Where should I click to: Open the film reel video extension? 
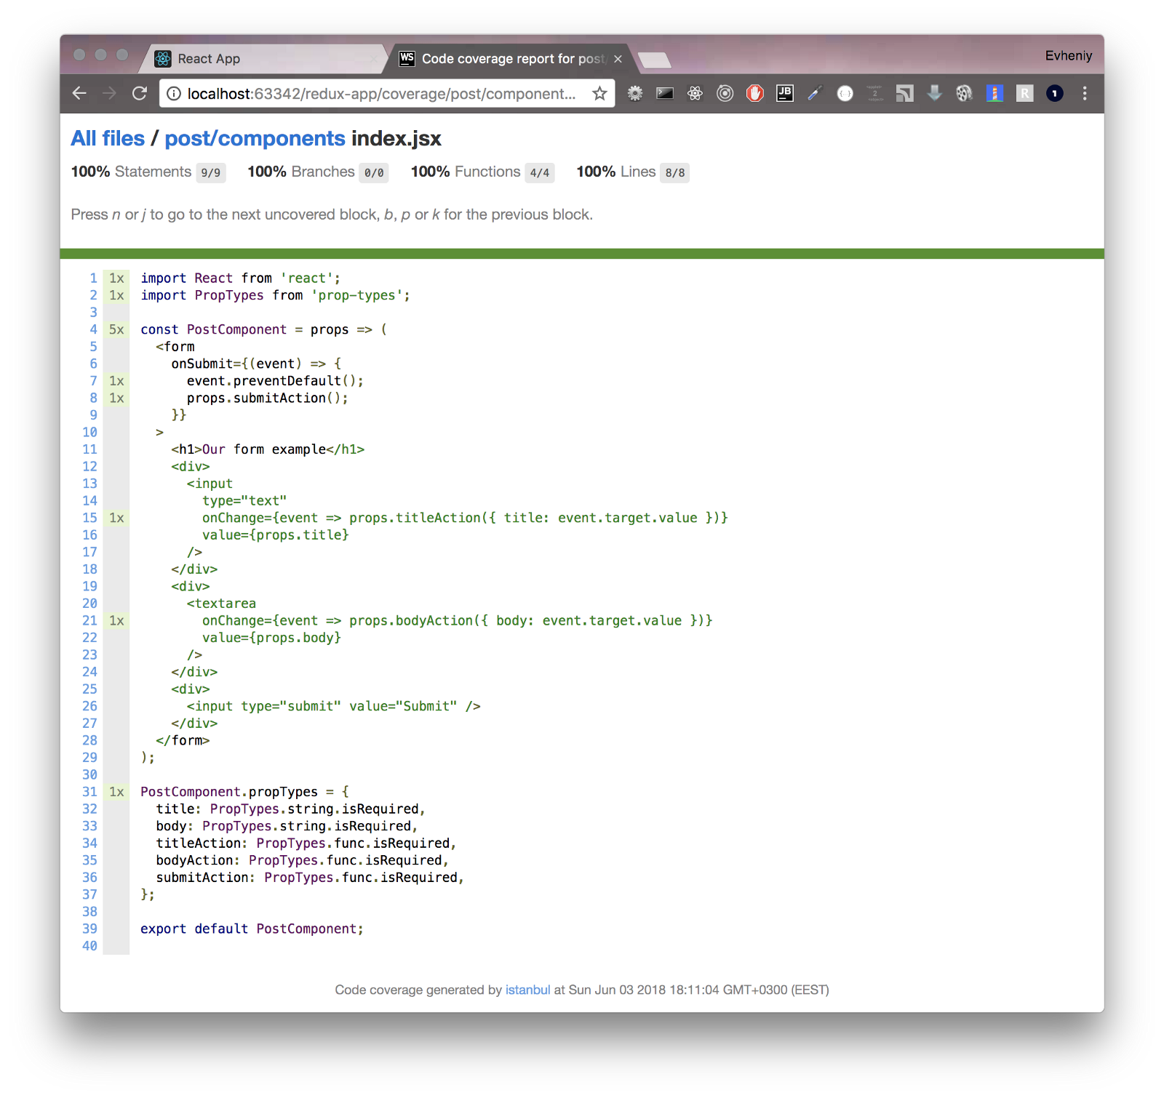tap(964, 93)
